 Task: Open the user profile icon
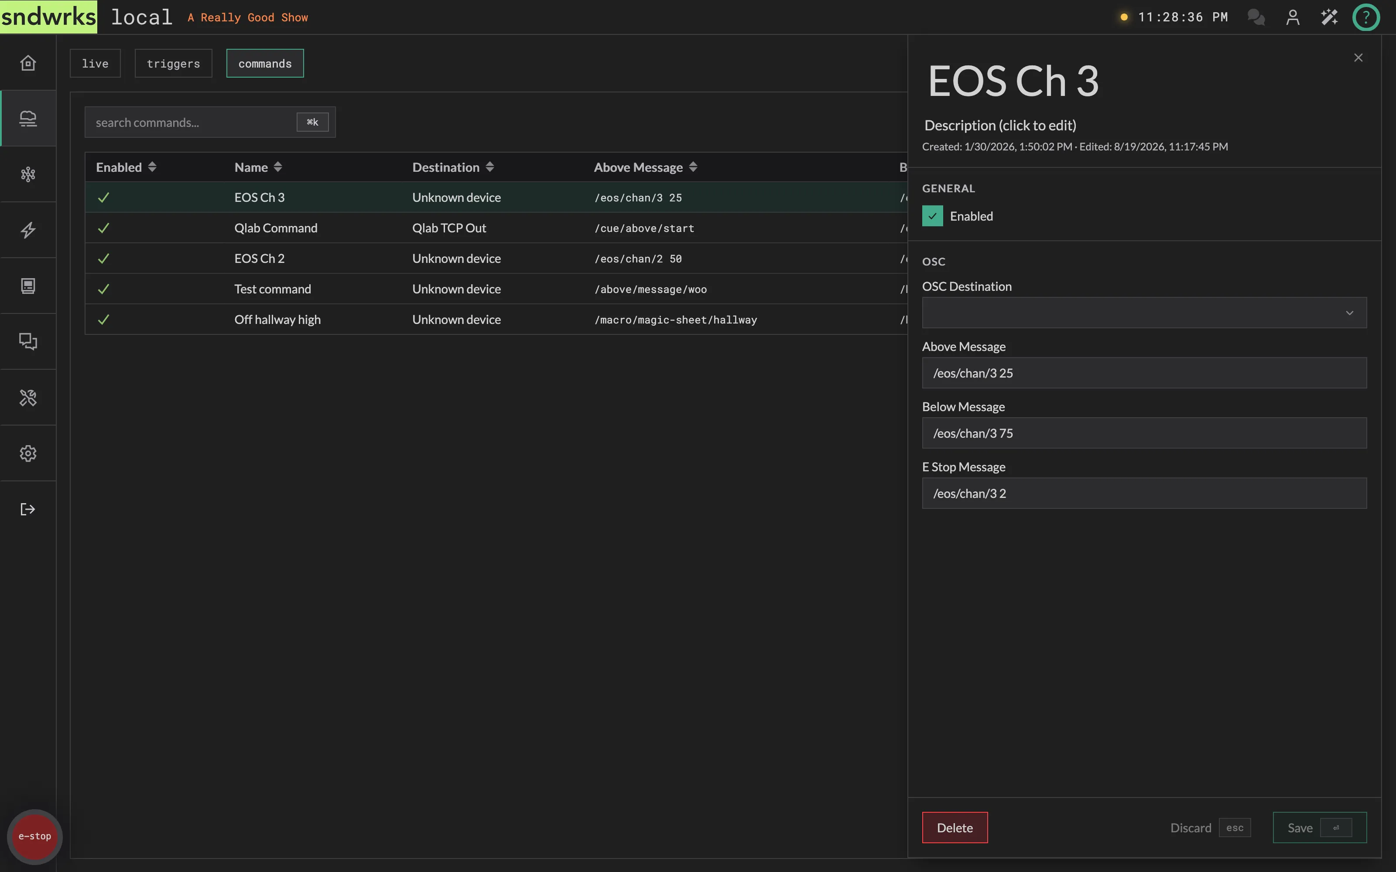coord(1293,17)
